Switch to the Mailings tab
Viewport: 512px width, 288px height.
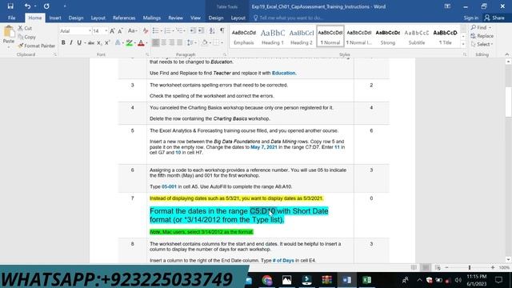pos(152,18)
